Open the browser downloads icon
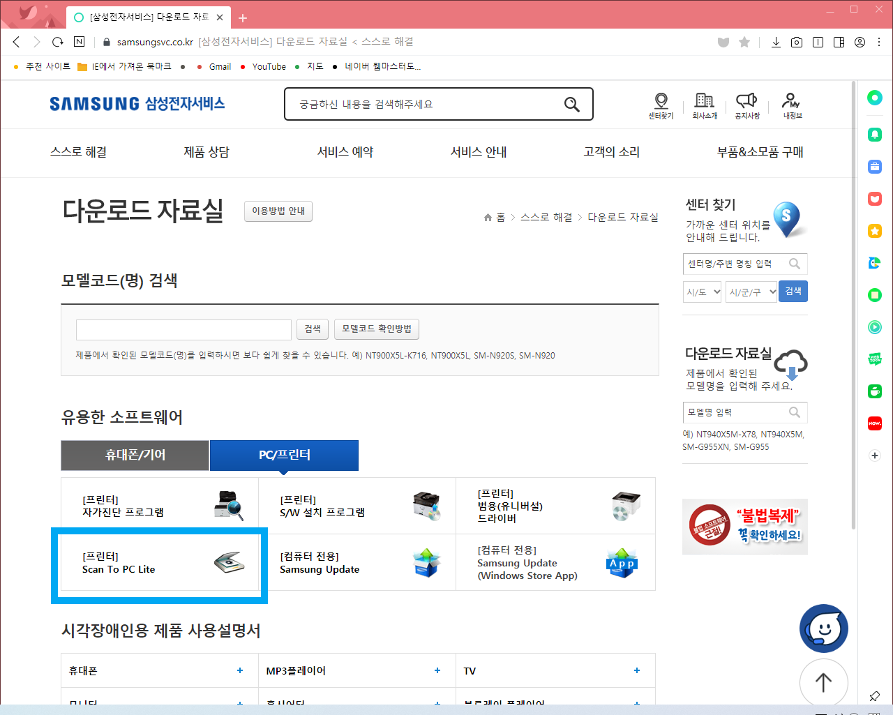The height and width of the screenshot is (715, 893). [x=776, y=42]
